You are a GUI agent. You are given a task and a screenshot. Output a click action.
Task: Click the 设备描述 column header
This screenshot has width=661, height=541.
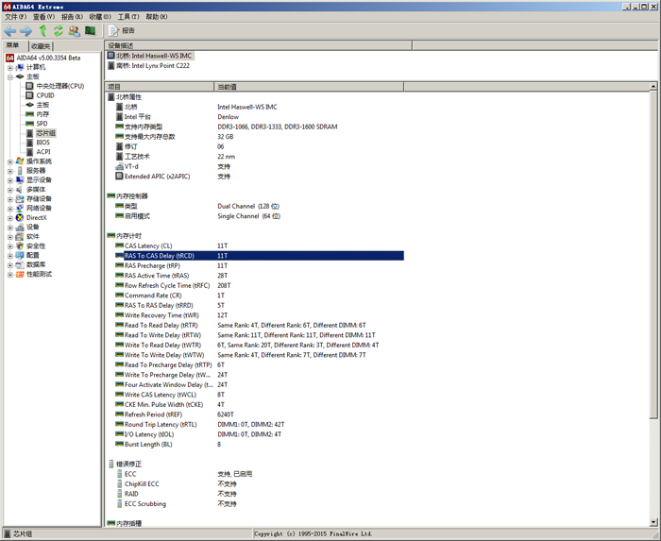tap(258, 45)
